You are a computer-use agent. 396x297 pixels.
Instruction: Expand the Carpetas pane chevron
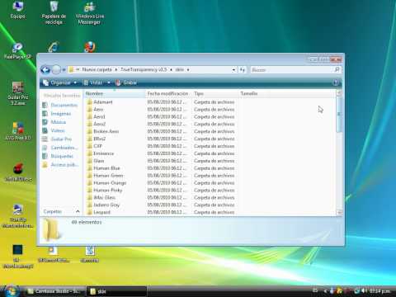[78, 211]
